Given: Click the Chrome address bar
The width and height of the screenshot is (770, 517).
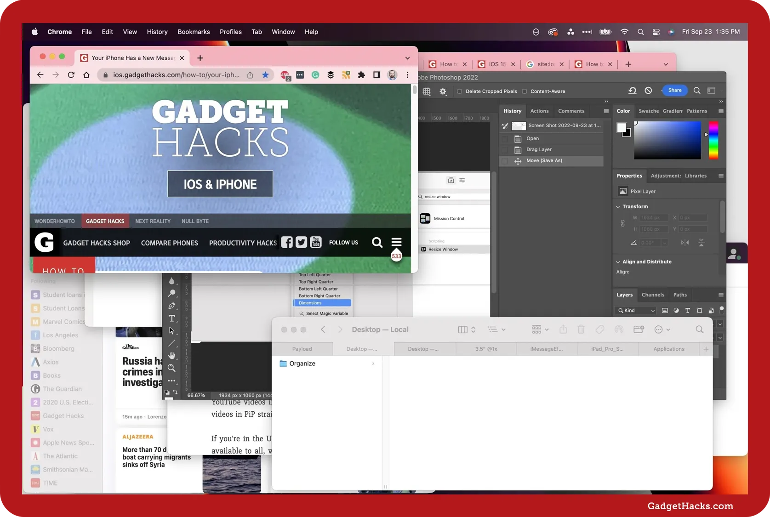Looking at the screenshot, I should coord(177,75).
